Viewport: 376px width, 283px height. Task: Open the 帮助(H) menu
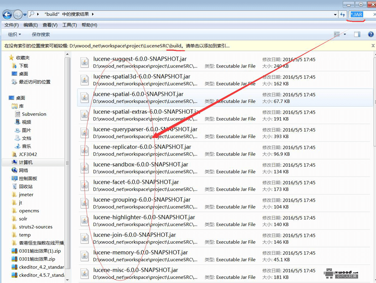pos(89,25)
